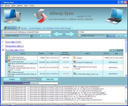The width and height of the screenshot is (128, 106).
Task: Click the file list scrollbar up arrow
Action: click(x=126, y=40)
